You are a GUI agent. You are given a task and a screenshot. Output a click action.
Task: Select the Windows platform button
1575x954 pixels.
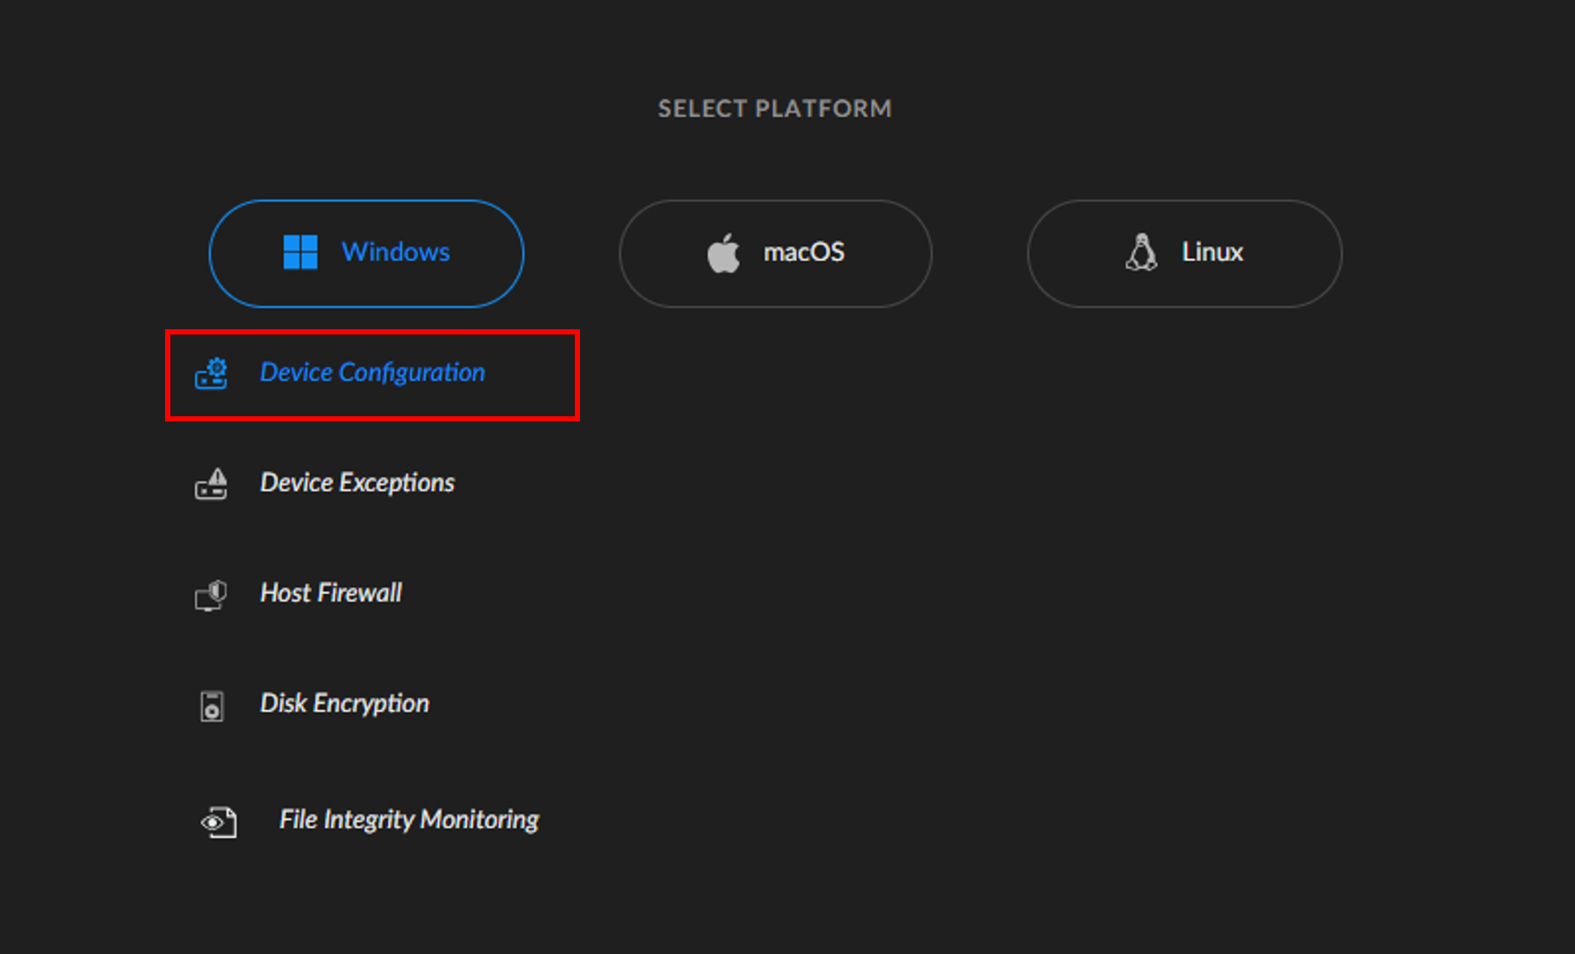pos(366,253)
